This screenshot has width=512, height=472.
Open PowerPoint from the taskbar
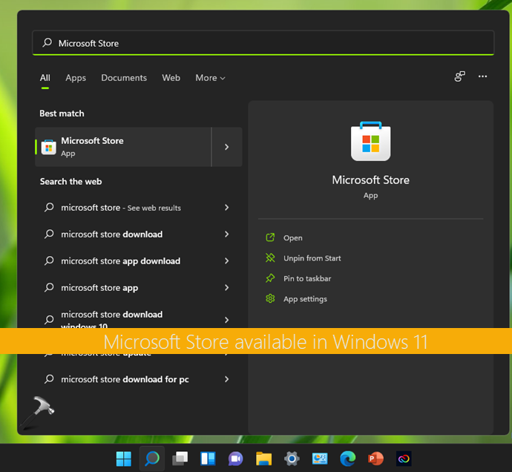point(375,459)
